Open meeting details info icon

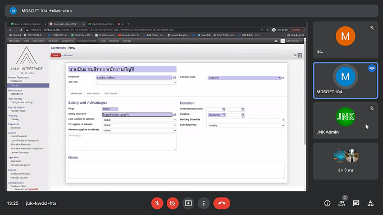327,203
